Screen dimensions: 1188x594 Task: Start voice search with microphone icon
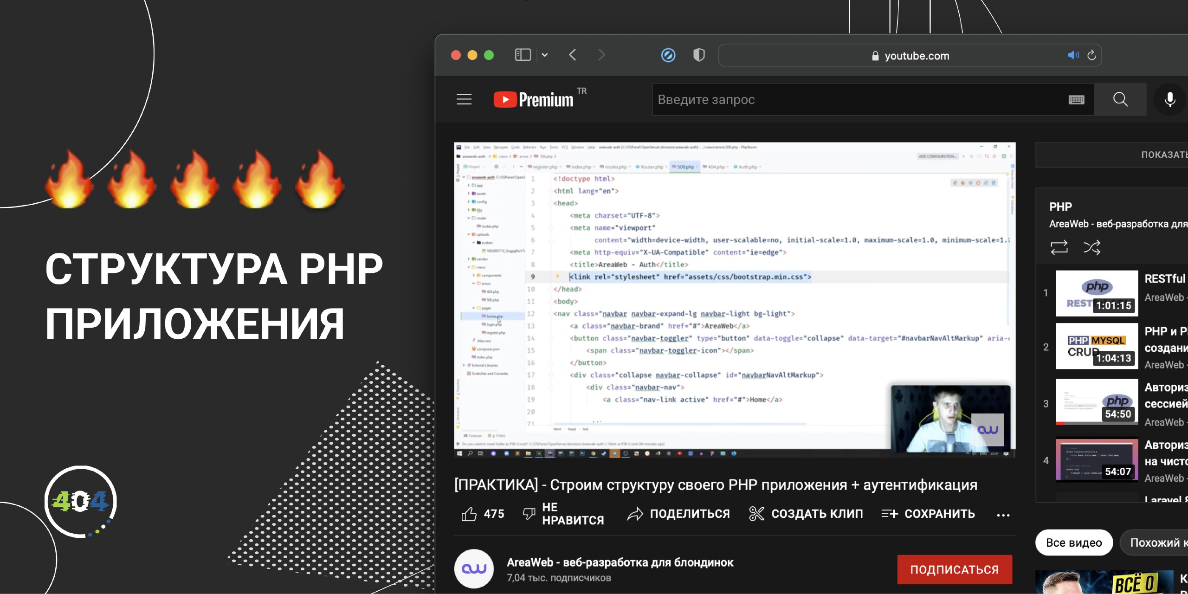[x=1170, y=99]
